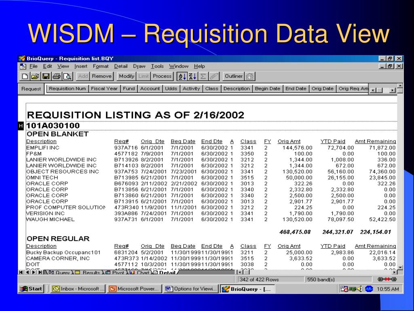
Task: Switch to Inbox - Microsoft taskbar button
Action: [78, 289]
